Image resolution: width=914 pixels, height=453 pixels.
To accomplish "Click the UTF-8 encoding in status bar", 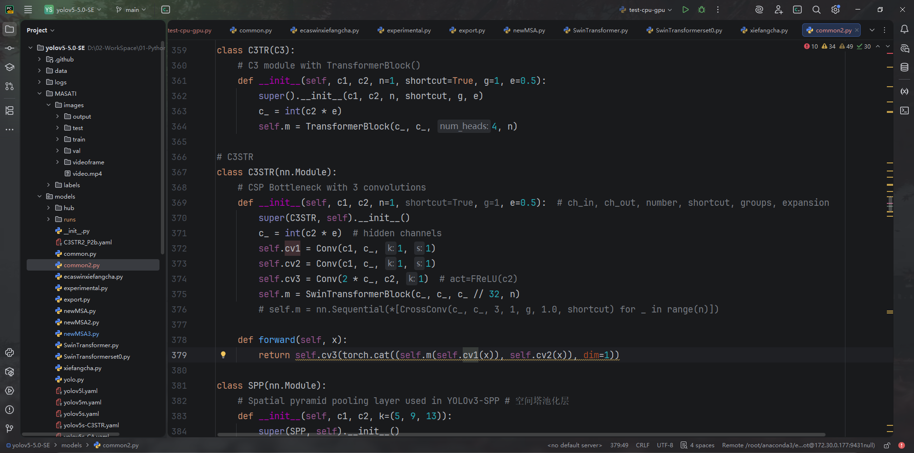I will 665,445.
